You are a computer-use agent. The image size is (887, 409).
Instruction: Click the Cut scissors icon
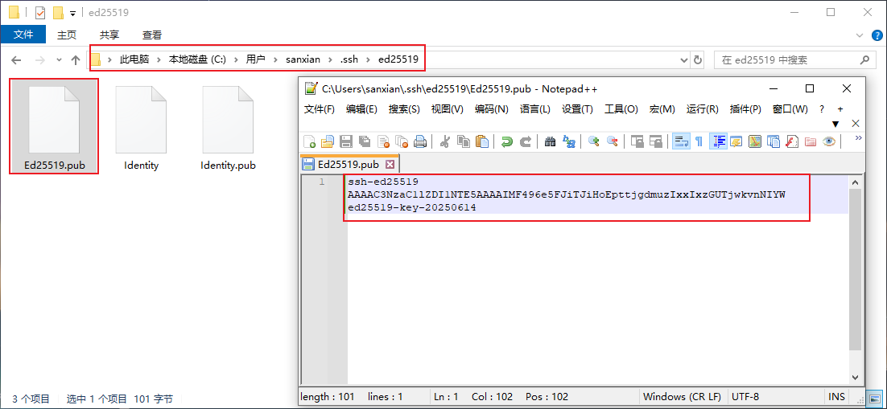444,141
